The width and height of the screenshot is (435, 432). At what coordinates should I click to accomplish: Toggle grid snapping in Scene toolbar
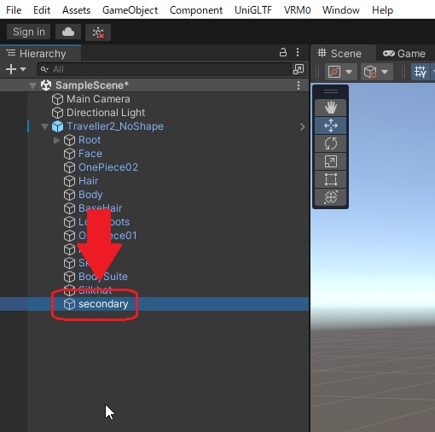pos(420,72)
